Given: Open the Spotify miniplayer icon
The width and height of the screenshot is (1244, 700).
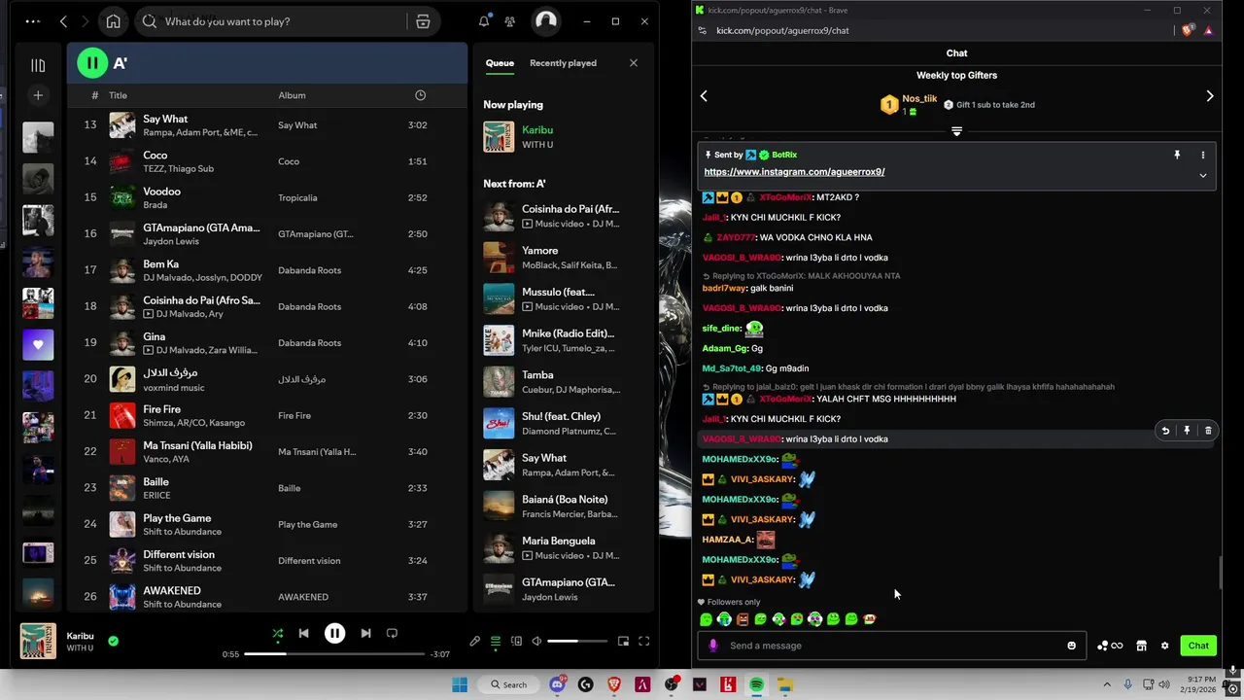Looking at the screenshot, I should [x=623, y=641].
